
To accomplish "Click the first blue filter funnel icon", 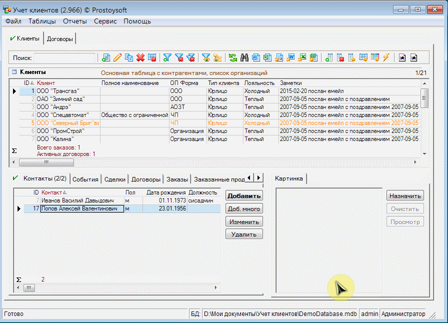I will click(167, 57).
